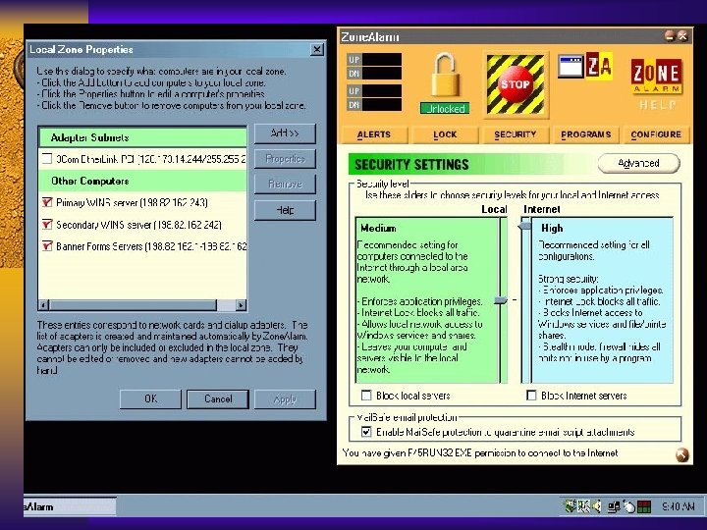Image resolution: width=707 pixels, height=530 pixels.
Task: Click the network computers tray icon
Action: coord(614,507)
